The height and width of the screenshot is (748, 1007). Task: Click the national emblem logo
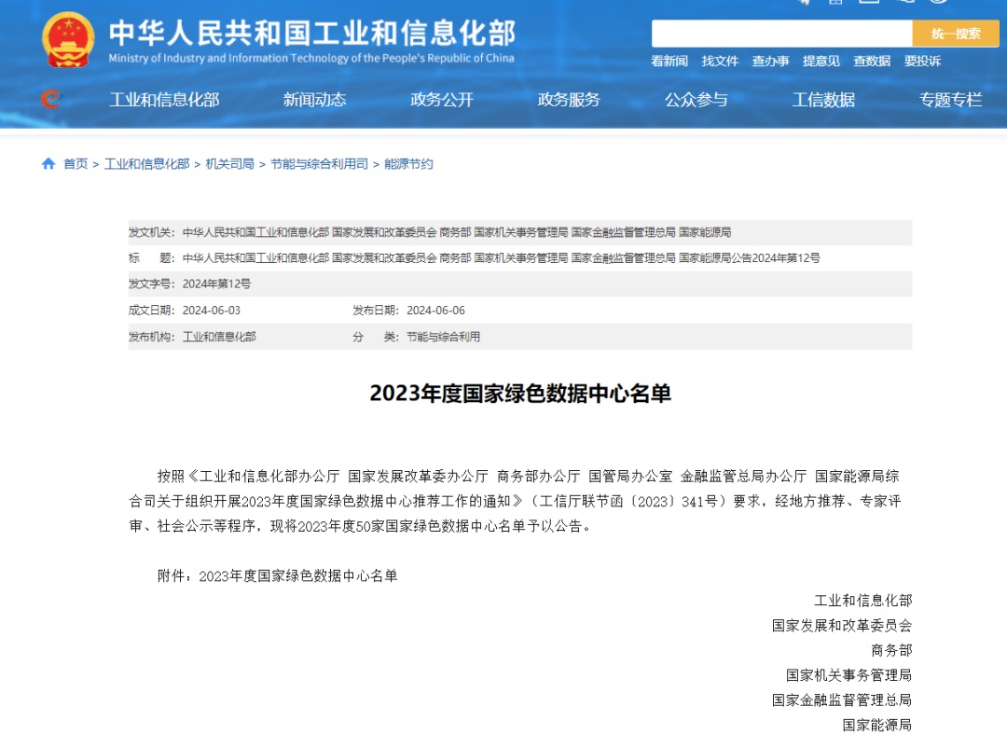(x=68, y=40)
